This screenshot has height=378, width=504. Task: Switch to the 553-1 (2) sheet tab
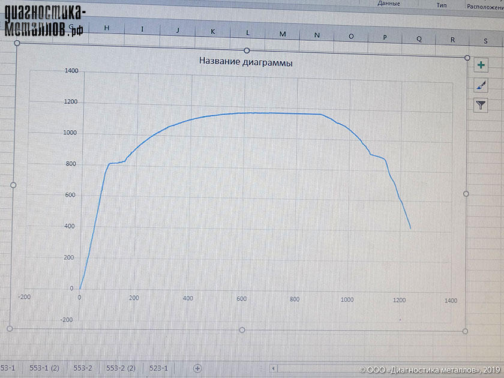[x=44, y=368]
